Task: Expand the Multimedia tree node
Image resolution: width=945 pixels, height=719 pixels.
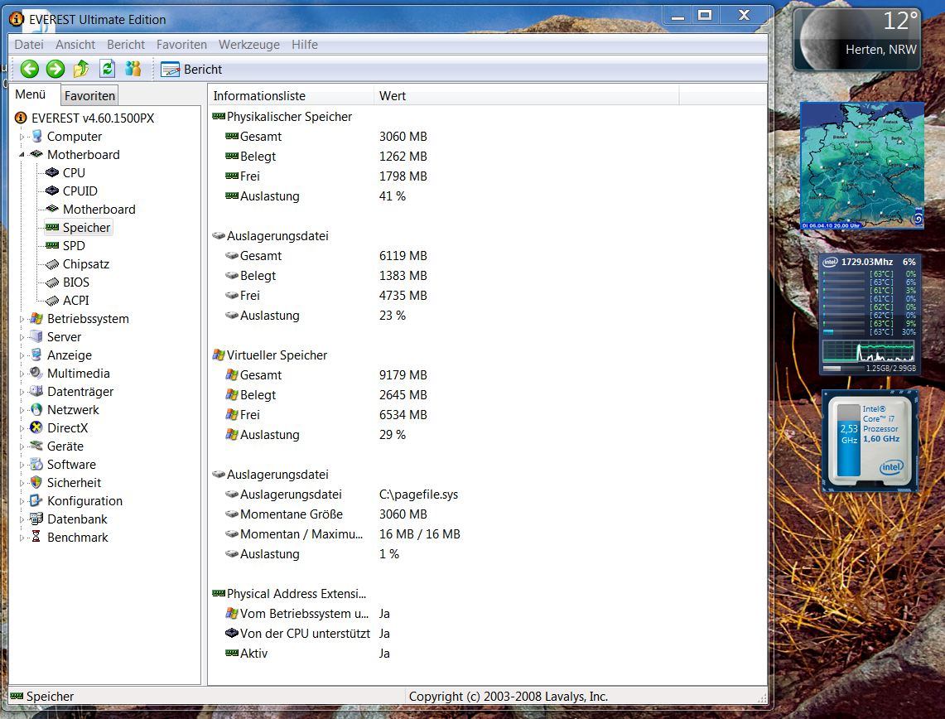Action: point(22,374)
